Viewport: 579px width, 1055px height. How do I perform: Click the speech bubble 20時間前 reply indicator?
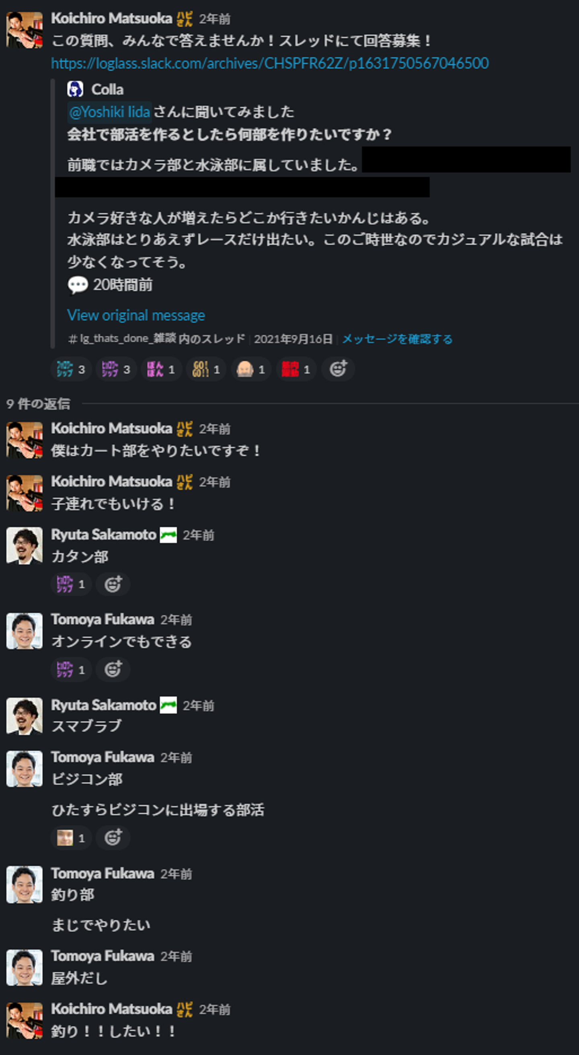point(110,284)
